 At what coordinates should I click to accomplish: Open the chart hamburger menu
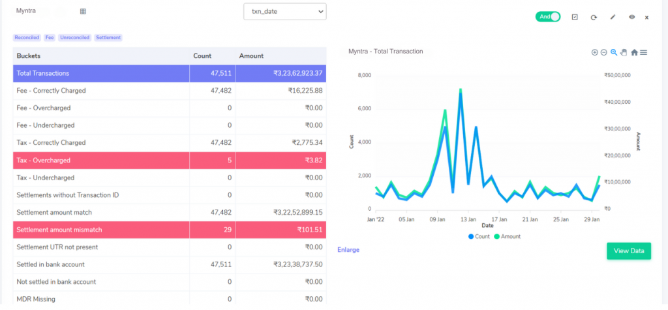(x=644, y=52)
